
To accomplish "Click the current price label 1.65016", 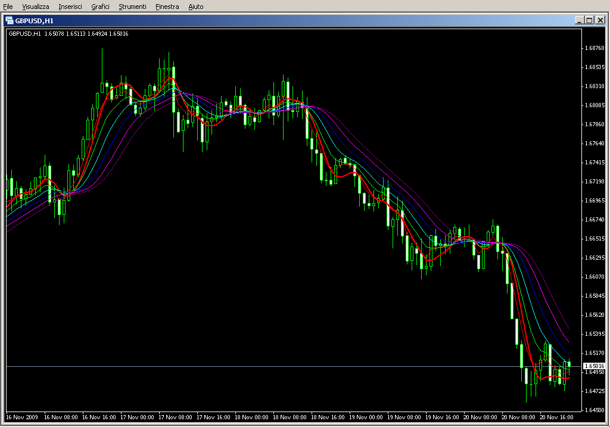I will coord(594,366).
